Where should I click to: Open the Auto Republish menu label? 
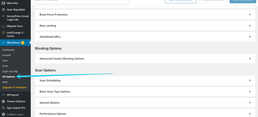16,10
